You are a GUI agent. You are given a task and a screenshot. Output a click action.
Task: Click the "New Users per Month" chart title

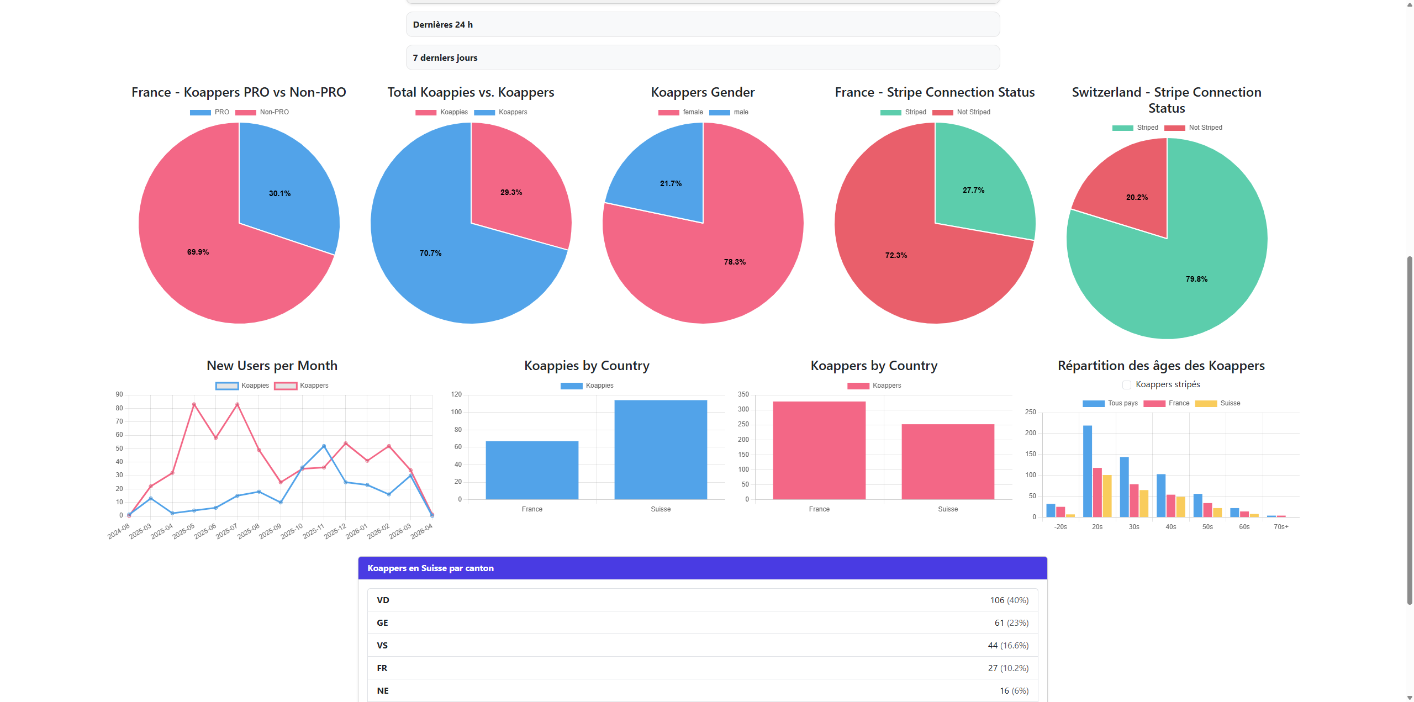272,366
